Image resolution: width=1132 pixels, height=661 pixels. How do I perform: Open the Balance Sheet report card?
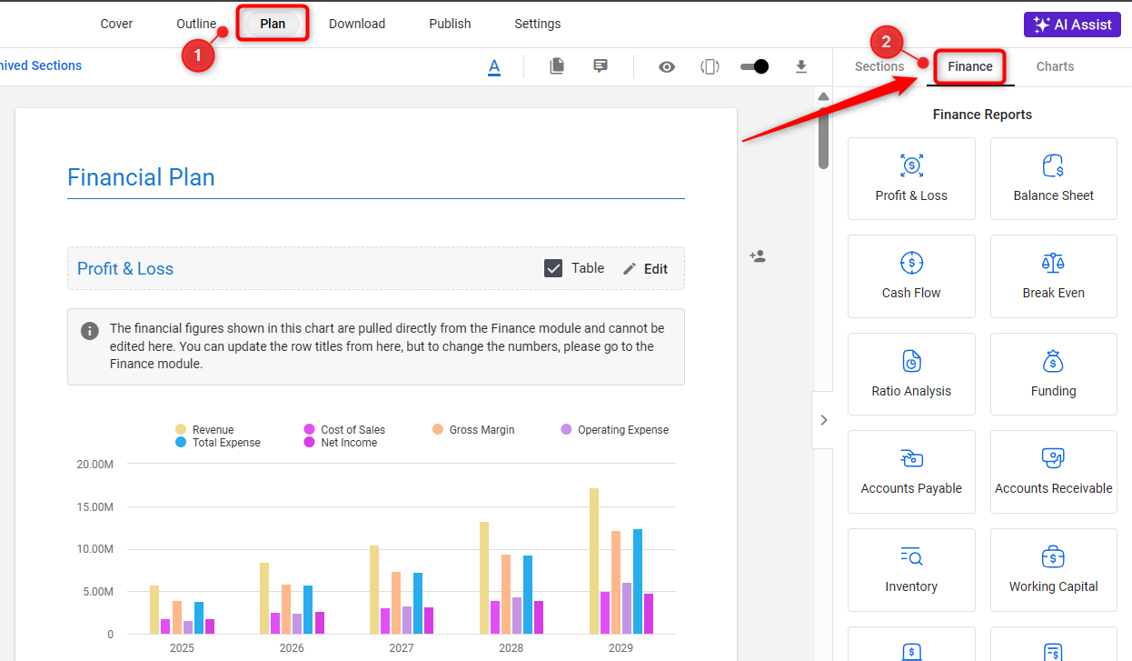pyautogui.click(x=1054, y=178)
